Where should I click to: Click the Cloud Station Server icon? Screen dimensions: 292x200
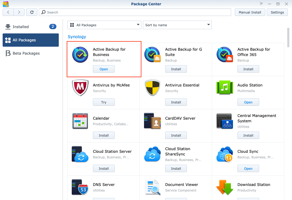80,154
